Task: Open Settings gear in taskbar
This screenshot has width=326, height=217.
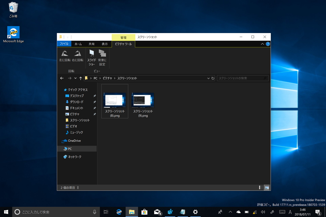Action: pyautogui.click(x=195, y=212)
